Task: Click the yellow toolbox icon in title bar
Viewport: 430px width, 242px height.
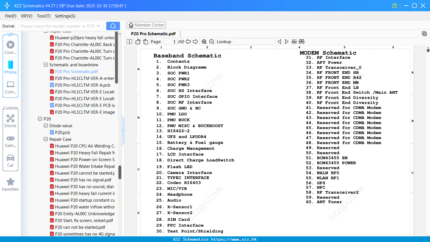Action: click(395, 6)
